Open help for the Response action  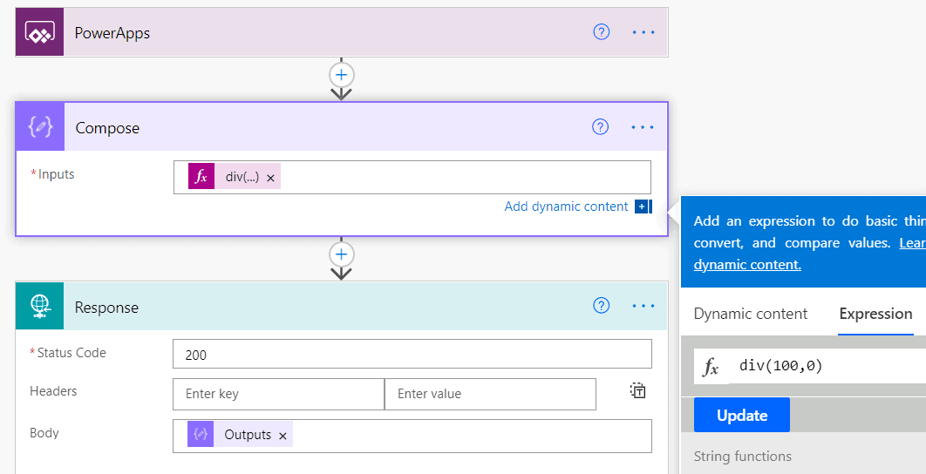point(601,306)
